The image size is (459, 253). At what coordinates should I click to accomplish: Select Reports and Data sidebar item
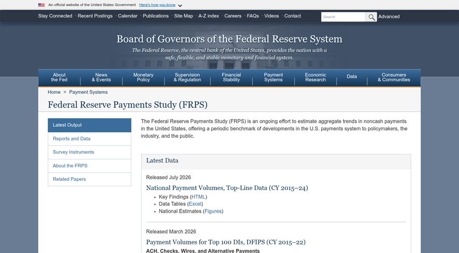[89, 139]
